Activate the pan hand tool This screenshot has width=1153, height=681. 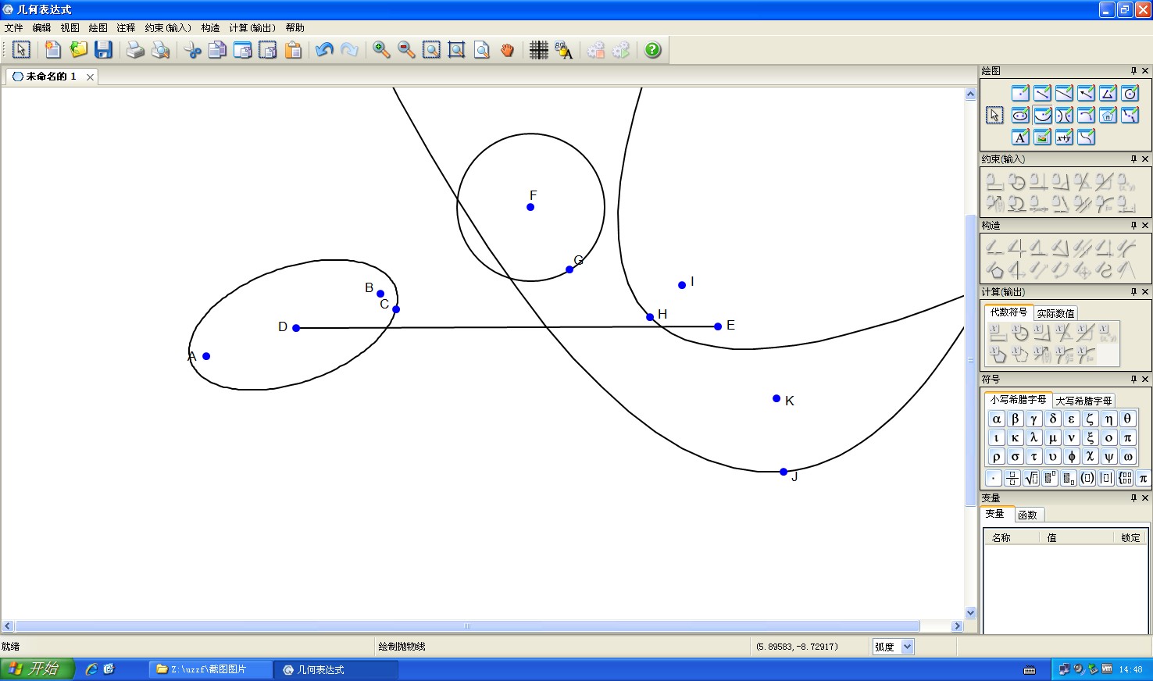click(x=507, y=50)
